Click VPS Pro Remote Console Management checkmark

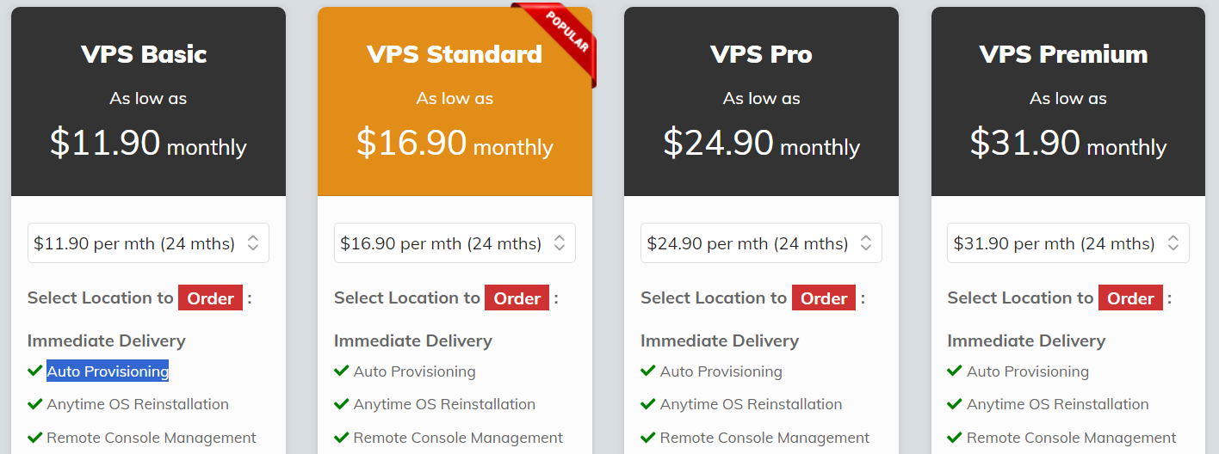(648, 437)
